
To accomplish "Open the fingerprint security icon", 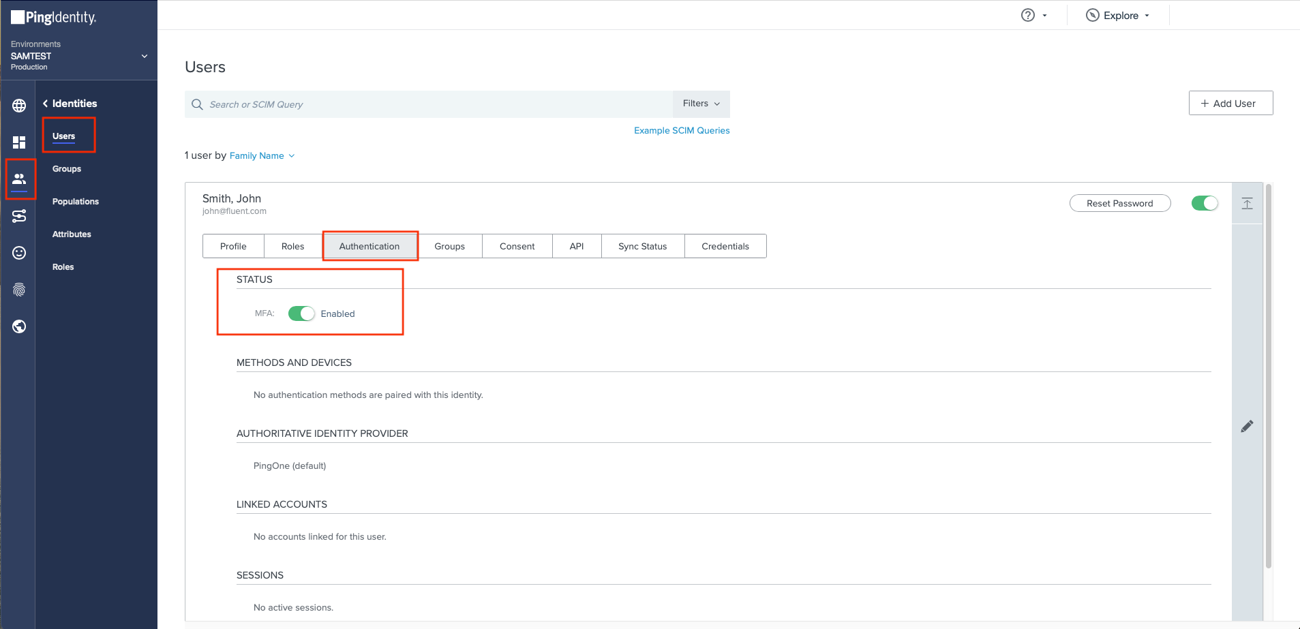I will [x=19, y=290].
